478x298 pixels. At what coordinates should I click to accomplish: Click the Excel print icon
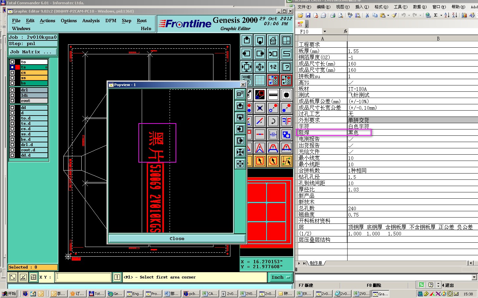pyautogui.click(x=333, y=15)
